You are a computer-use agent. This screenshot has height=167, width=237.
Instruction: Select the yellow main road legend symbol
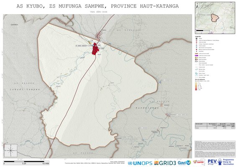(x=196, y=58)
